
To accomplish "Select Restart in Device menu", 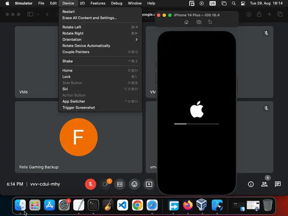I will [100, 12].
